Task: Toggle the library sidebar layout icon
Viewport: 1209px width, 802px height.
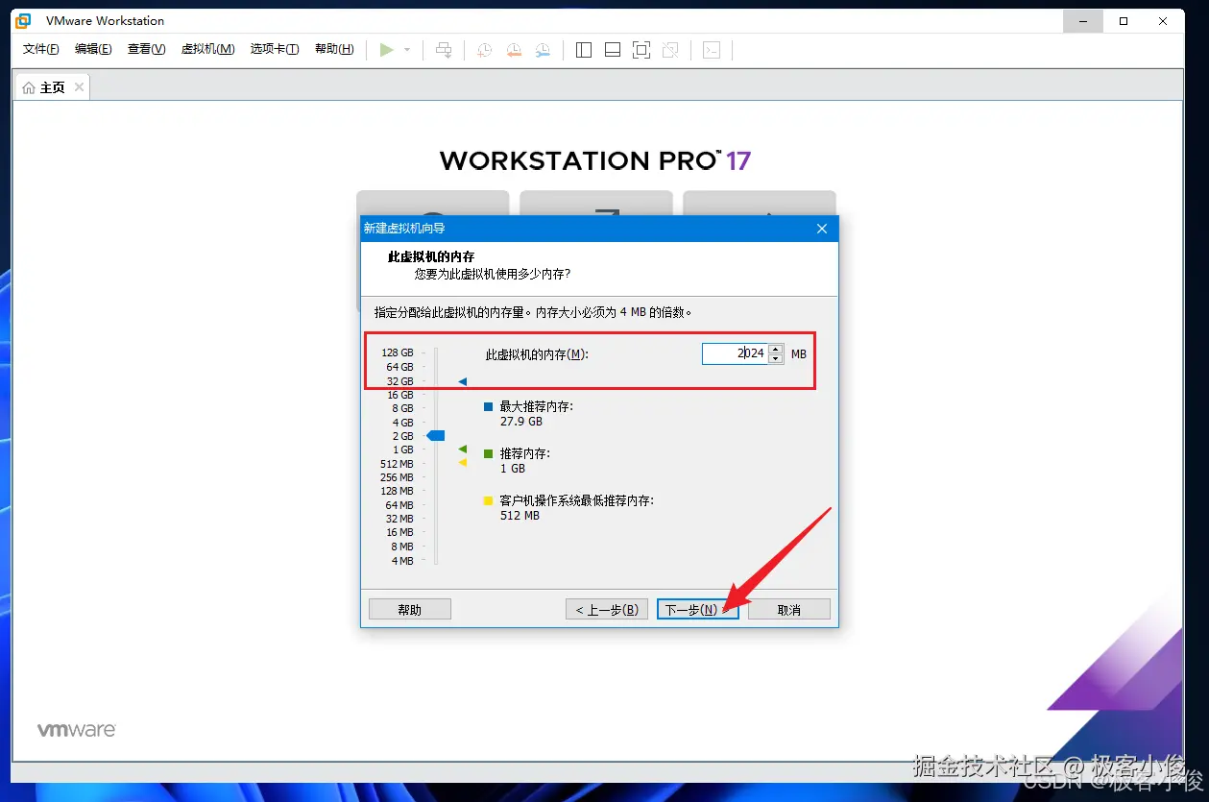Action: coord(584,50)
